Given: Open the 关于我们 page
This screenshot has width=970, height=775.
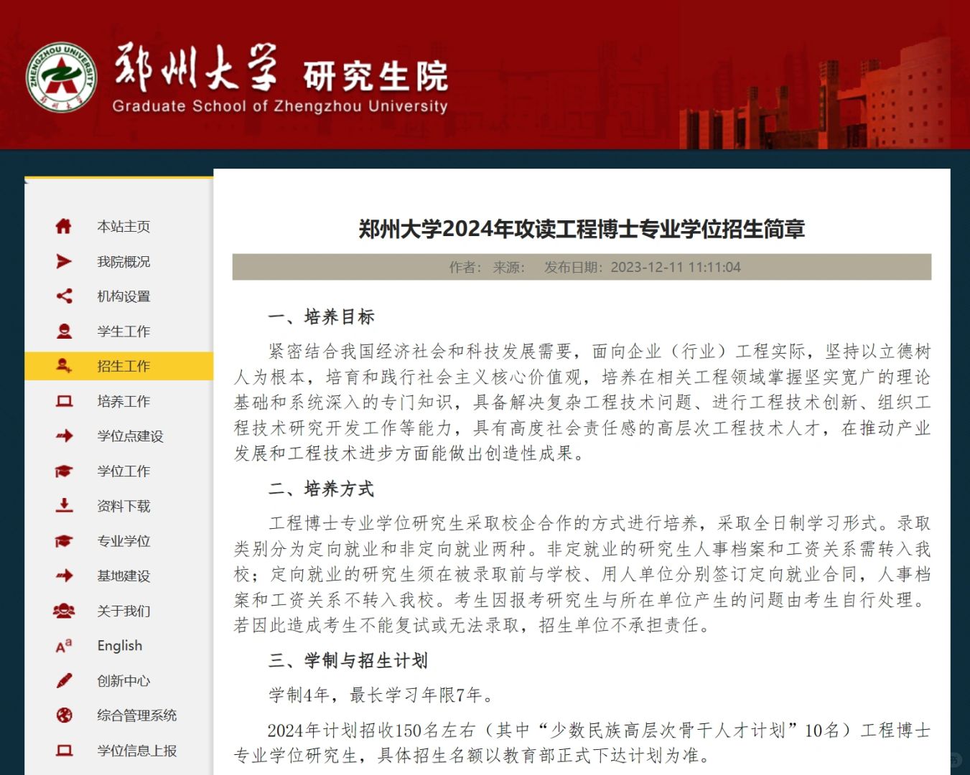Looking at the screenshot, I should point(123,611).
